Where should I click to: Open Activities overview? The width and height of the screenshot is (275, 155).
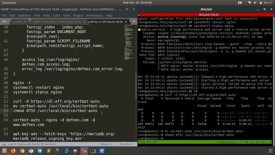(x=9, y=3)
